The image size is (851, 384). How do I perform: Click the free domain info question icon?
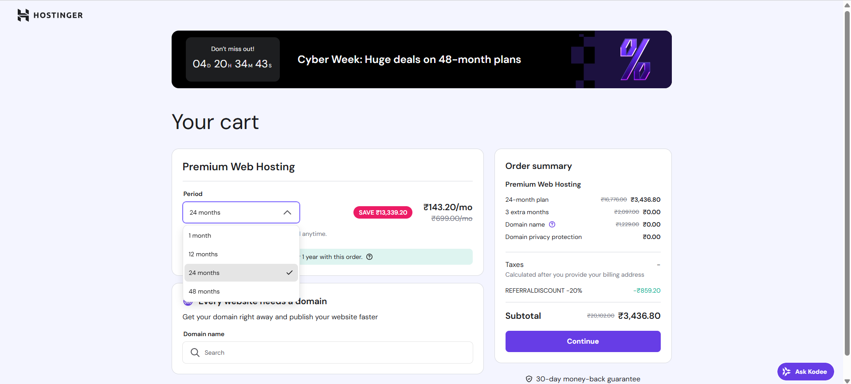[x=369, y=257]
